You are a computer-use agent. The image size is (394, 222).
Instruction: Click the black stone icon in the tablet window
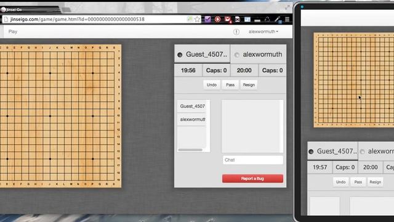tap(311, 152)
